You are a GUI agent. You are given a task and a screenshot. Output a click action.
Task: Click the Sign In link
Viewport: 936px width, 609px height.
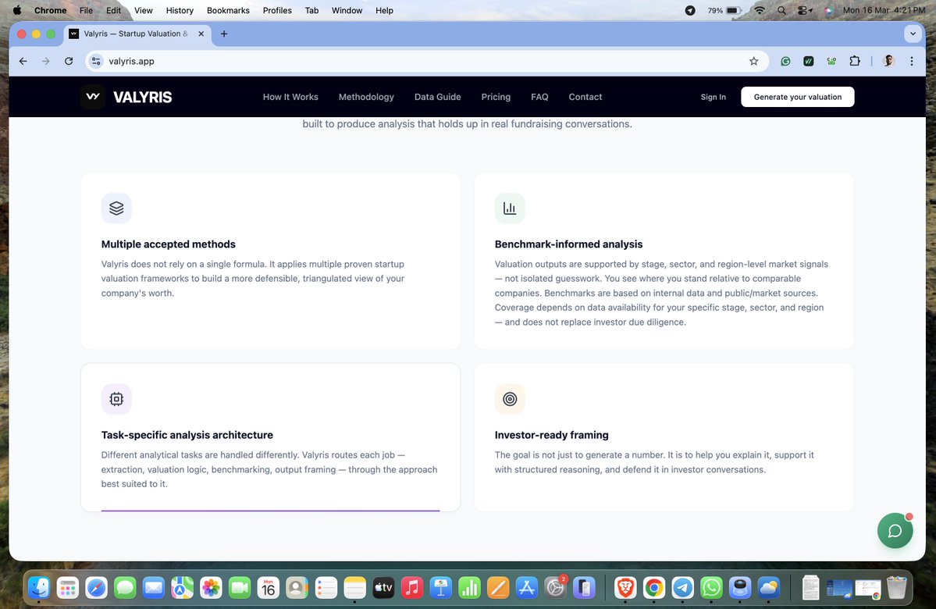(x=713, y=97)
